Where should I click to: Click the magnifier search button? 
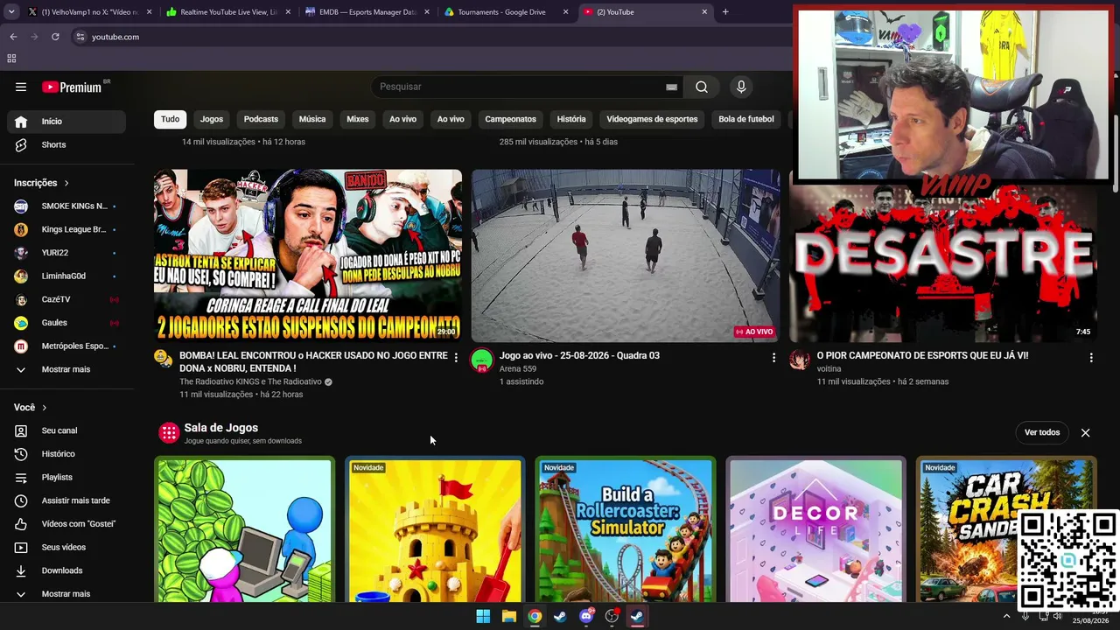[x=702, y=87]
